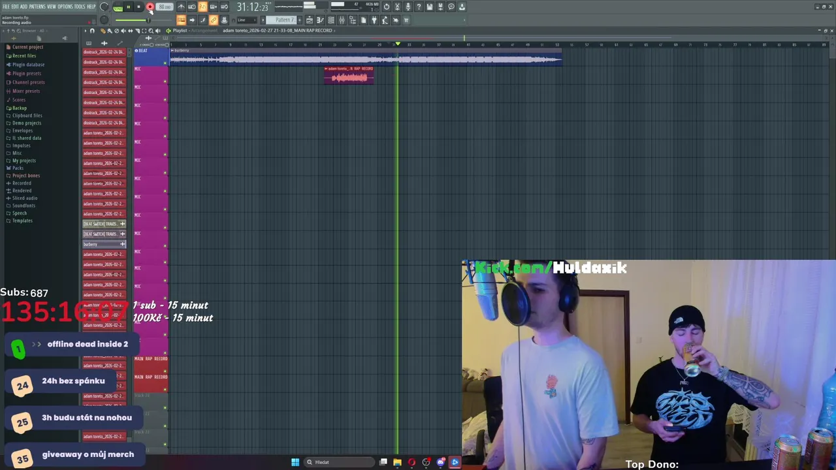Image resolution: width=836 pixels, height=470 pixels.
Task: Select the delete tool in playlist
Action: pos(116,31)
